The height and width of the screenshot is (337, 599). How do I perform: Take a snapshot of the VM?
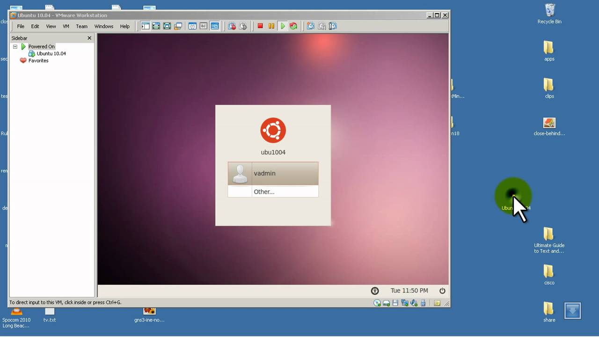tap(311, 26)
